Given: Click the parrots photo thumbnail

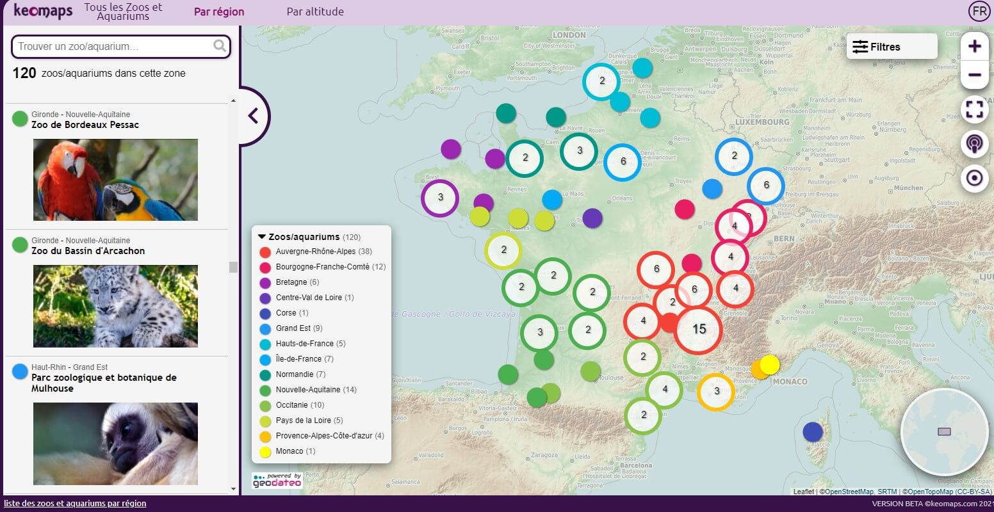Looking at the screenshot, I should point(115,180).
